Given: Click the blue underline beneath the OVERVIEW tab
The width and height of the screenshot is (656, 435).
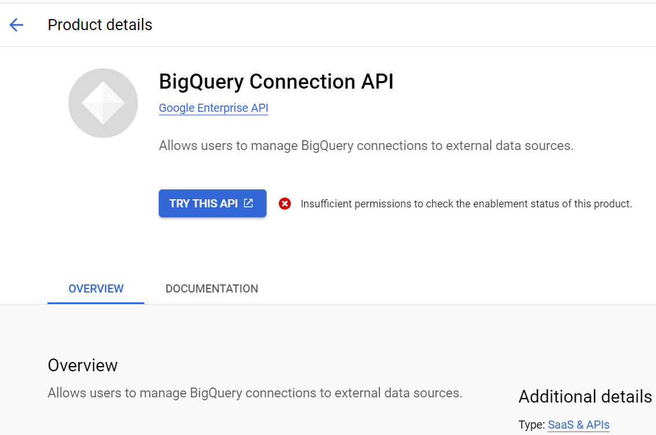Looking at the screenshot, I should click(x=96, y=302).
